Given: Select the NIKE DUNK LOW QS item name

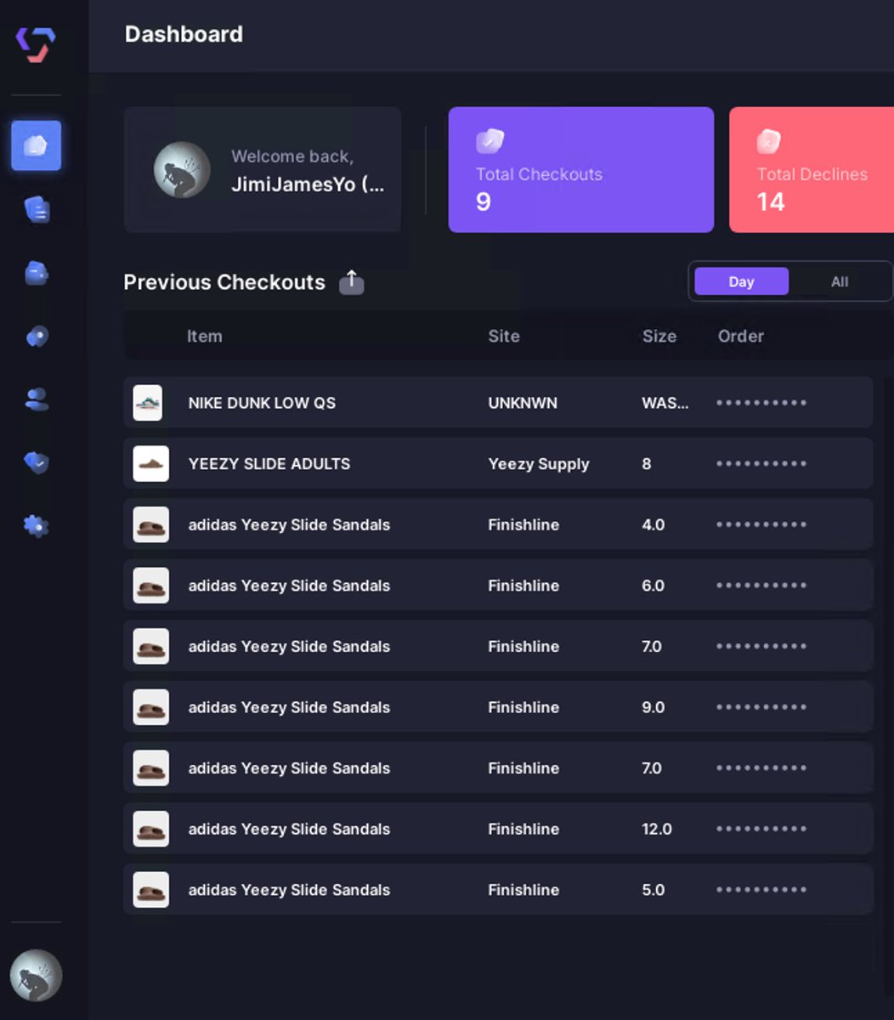Looking at the screenshot, I should pos(262,403).
